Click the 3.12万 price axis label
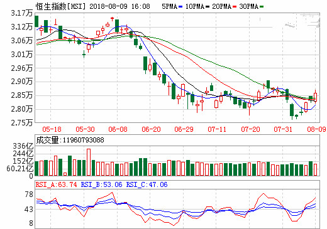 (x=22, y=27)
